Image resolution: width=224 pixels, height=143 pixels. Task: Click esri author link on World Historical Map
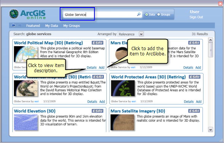tap(37, 101)
